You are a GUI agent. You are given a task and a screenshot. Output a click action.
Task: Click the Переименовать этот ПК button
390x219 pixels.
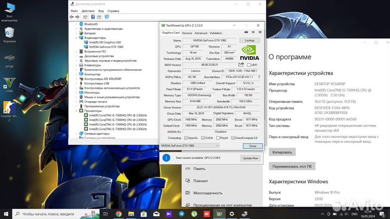292,167
